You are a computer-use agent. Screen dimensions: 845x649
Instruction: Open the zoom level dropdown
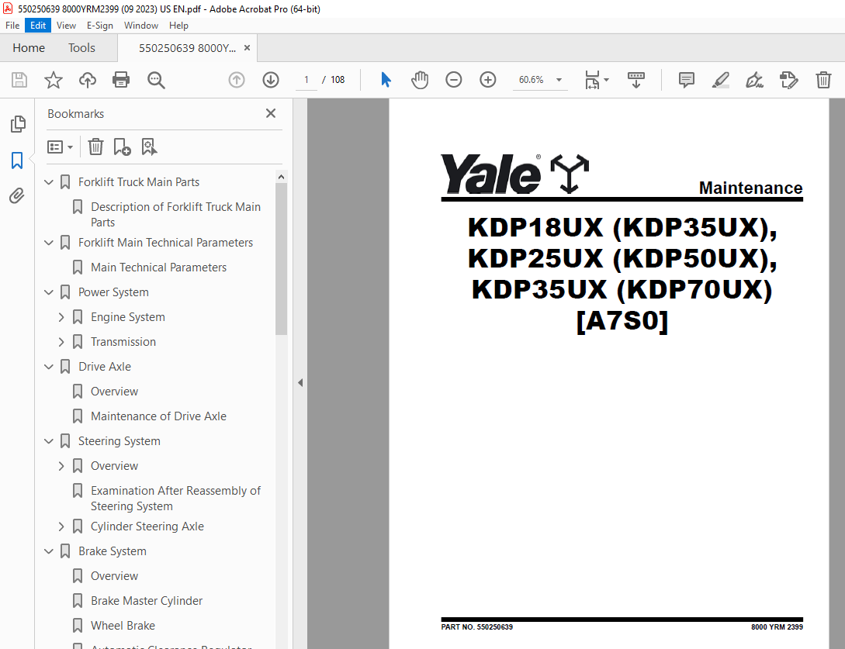pos(559,80)
